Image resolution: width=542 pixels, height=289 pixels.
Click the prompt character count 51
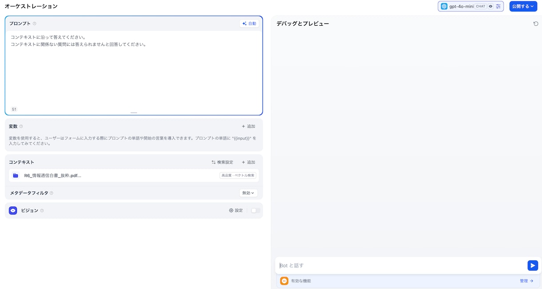[x=14, y=109]
